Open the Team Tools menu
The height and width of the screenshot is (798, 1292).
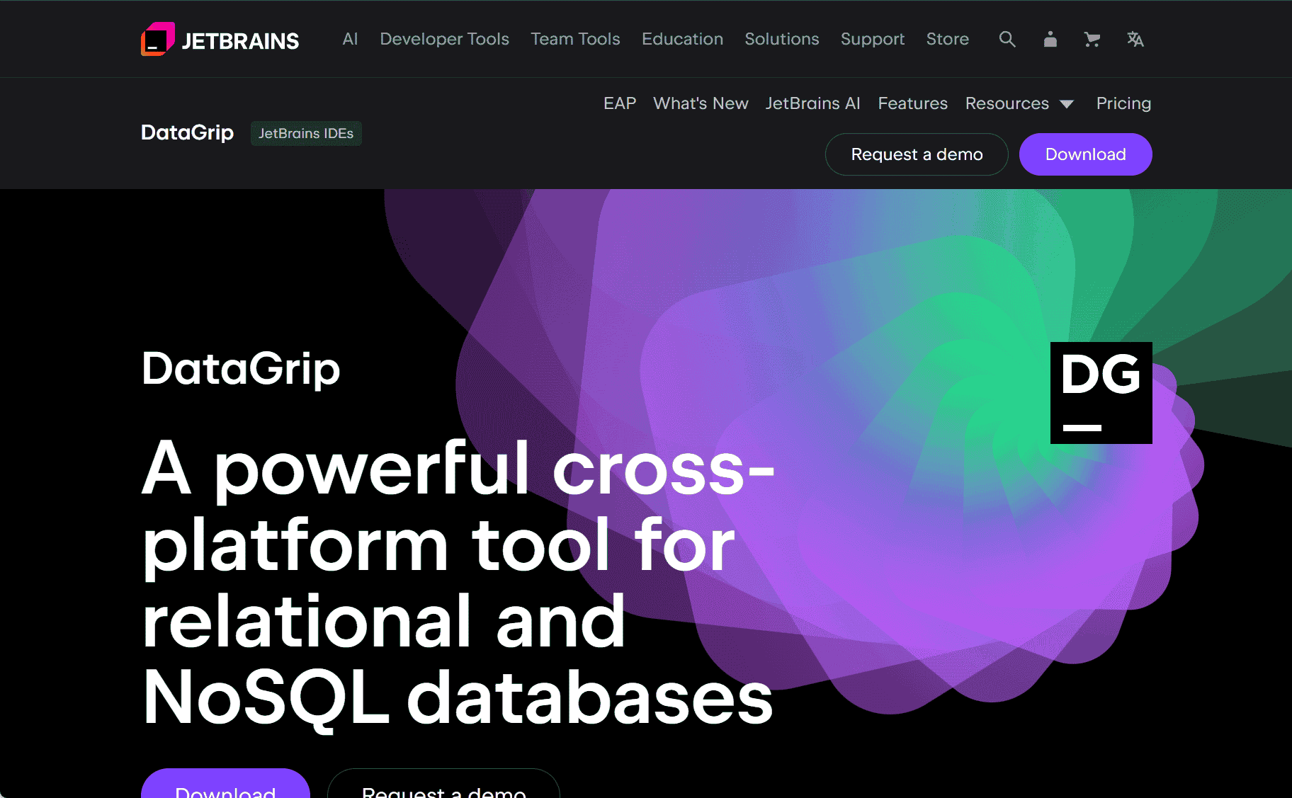coord(575,39)
